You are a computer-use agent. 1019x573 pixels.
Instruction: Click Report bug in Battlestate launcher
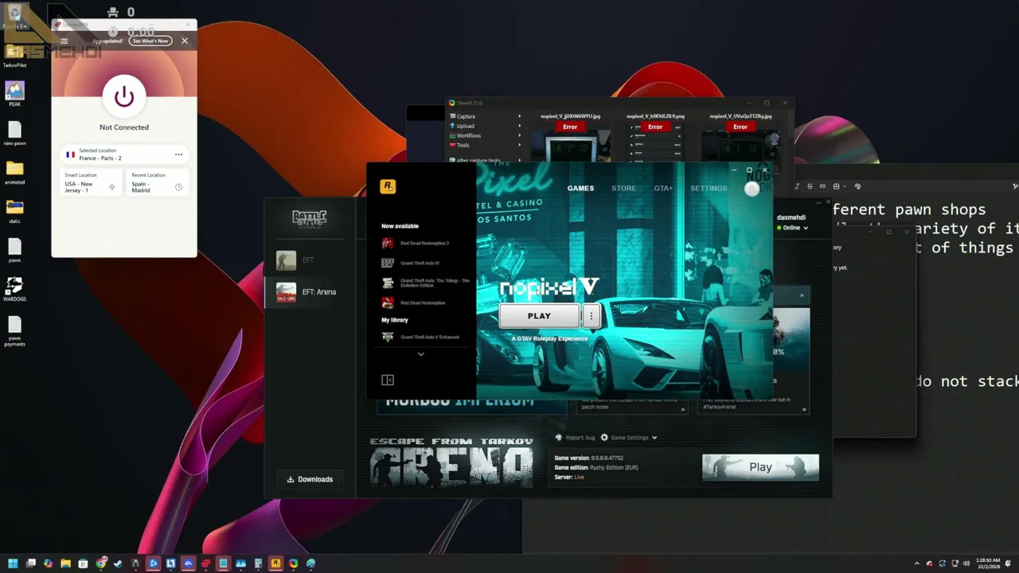coord(575,438)
